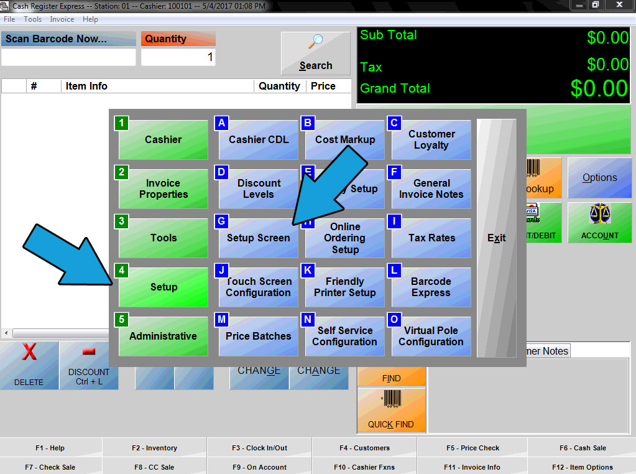Open Customer Loyalty option
The height and width of the screenshot is (474, 636).
click(431, 139)
